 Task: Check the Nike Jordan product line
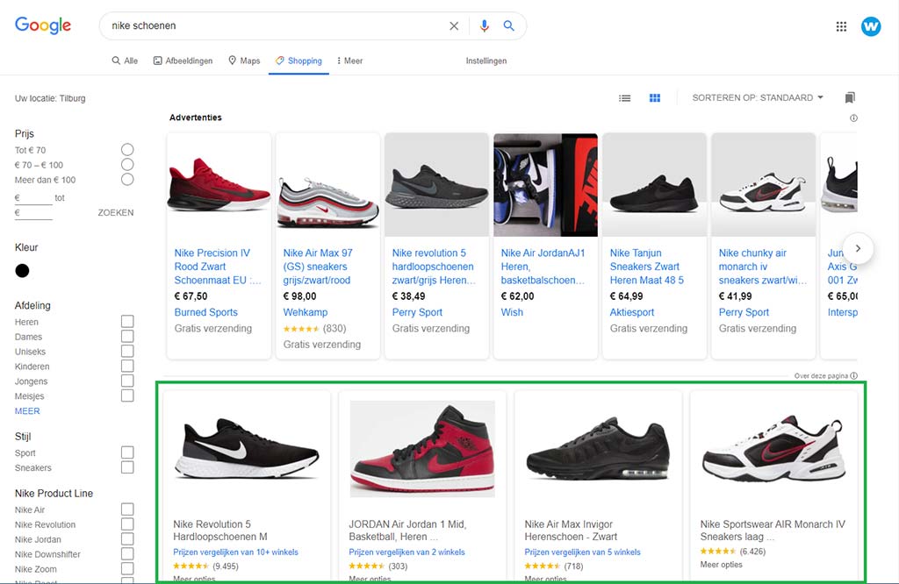[127, 538]
